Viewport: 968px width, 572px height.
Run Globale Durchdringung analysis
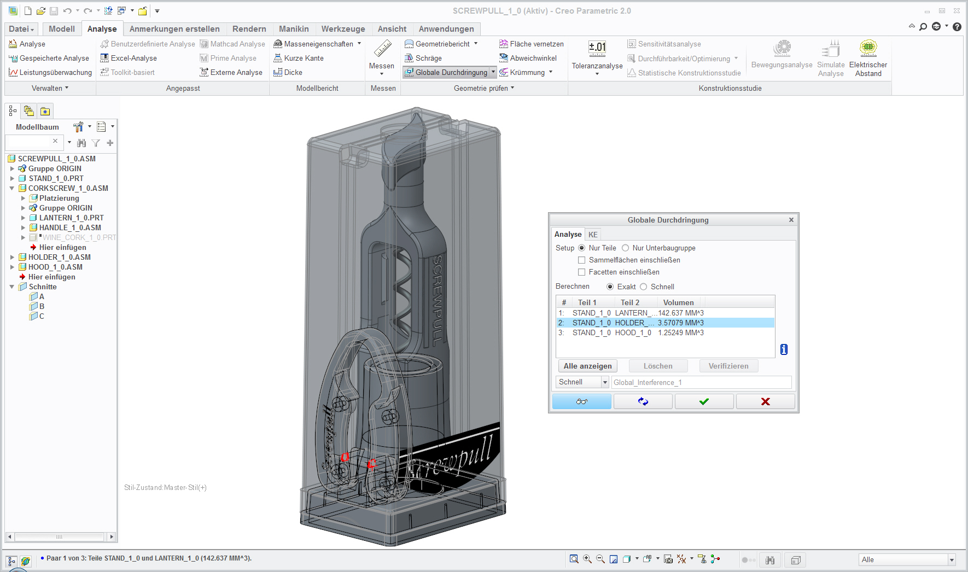[x=446, y=72]
